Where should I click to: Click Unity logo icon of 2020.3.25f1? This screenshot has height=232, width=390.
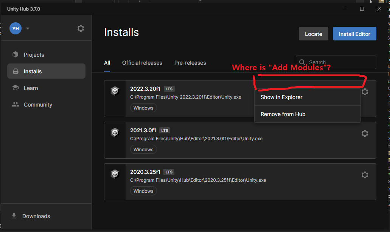115,174
